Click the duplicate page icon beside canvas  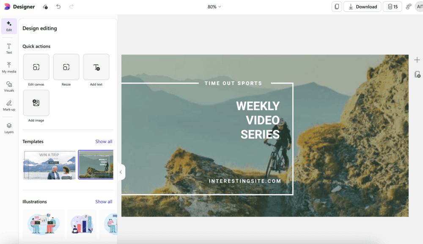(x=418, y=74)
